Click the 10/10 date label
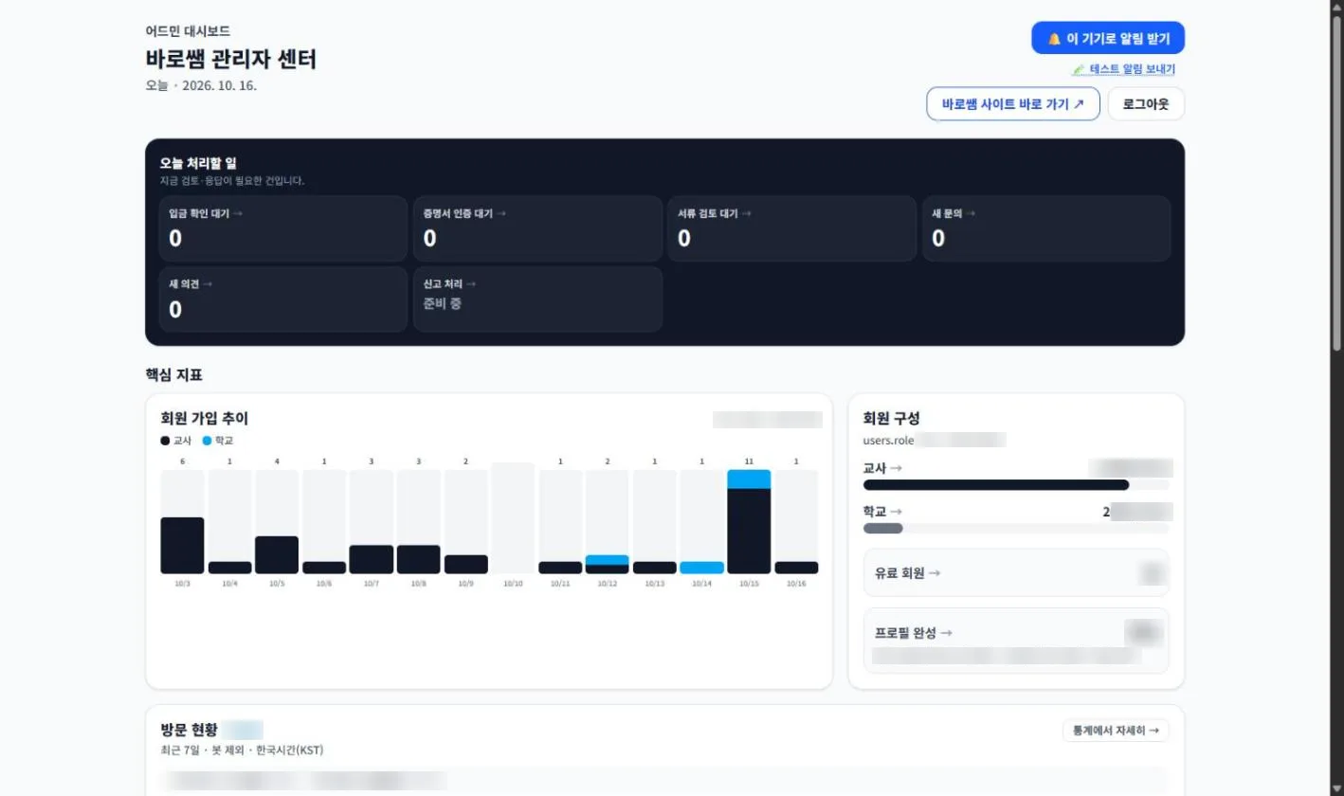 [513, 584]
